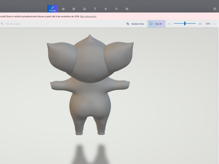Click the paste icon at toolbar right
Screen dimensions: 219x164
tap(215, 9)
